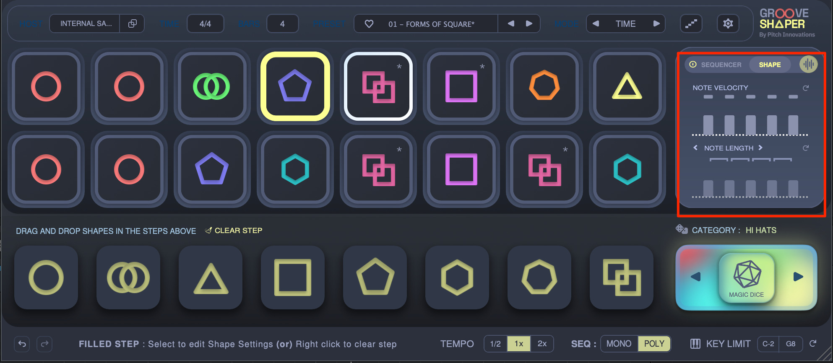Viewport: 833px width, 363px height.
Task: Switch the sequencer to POLY
Action: tap(654, 344)
